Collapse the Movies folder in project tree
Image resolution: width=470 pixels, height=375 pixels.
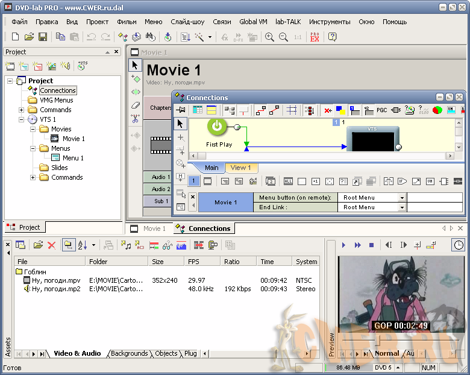point(33,129)
